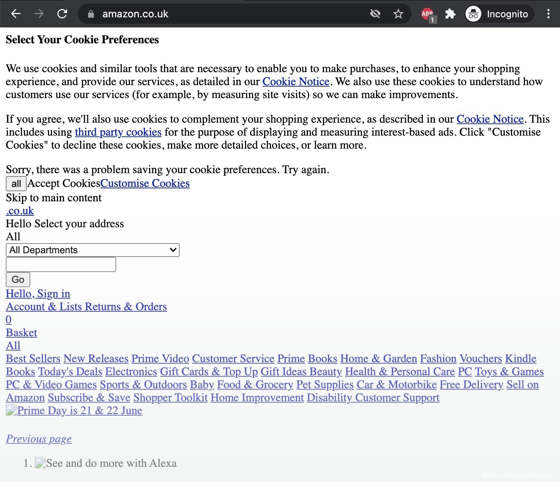Screen dimensions: 560x482
Task: Click the third-party cookies blocked eye icon
Action: 375,14
